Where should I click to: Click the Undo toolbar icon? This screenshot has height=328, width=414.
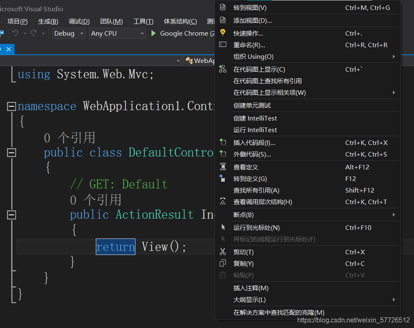pos(15,33)
